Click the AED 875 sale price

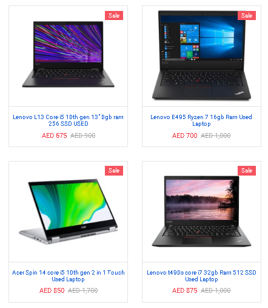[184, 290]
